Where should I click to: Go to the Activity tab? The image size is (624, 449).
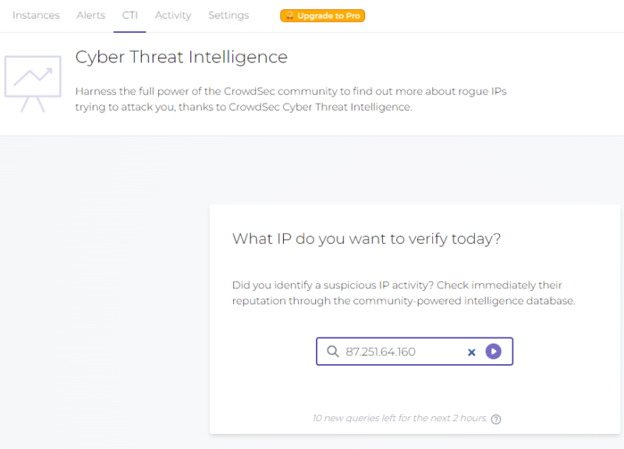click(173, 16)
